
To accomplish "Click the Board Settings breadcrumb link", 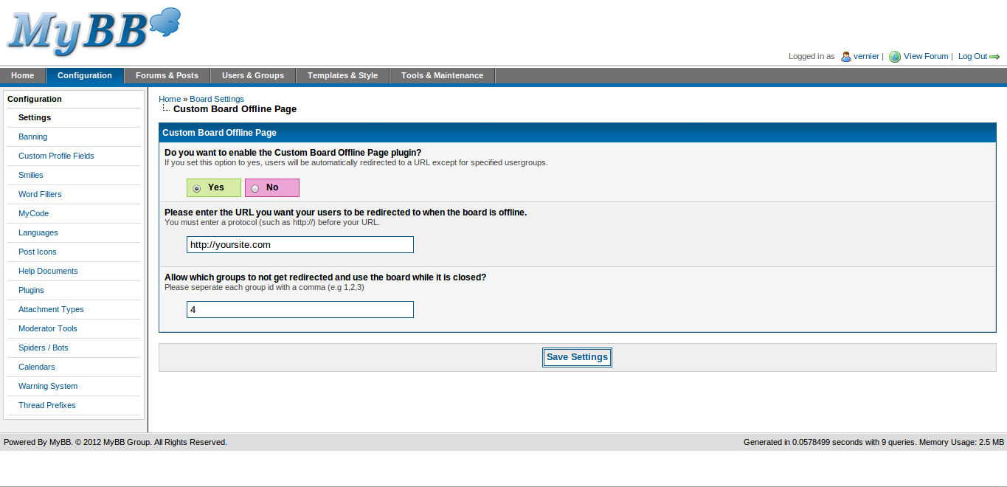I will (217, 99).
